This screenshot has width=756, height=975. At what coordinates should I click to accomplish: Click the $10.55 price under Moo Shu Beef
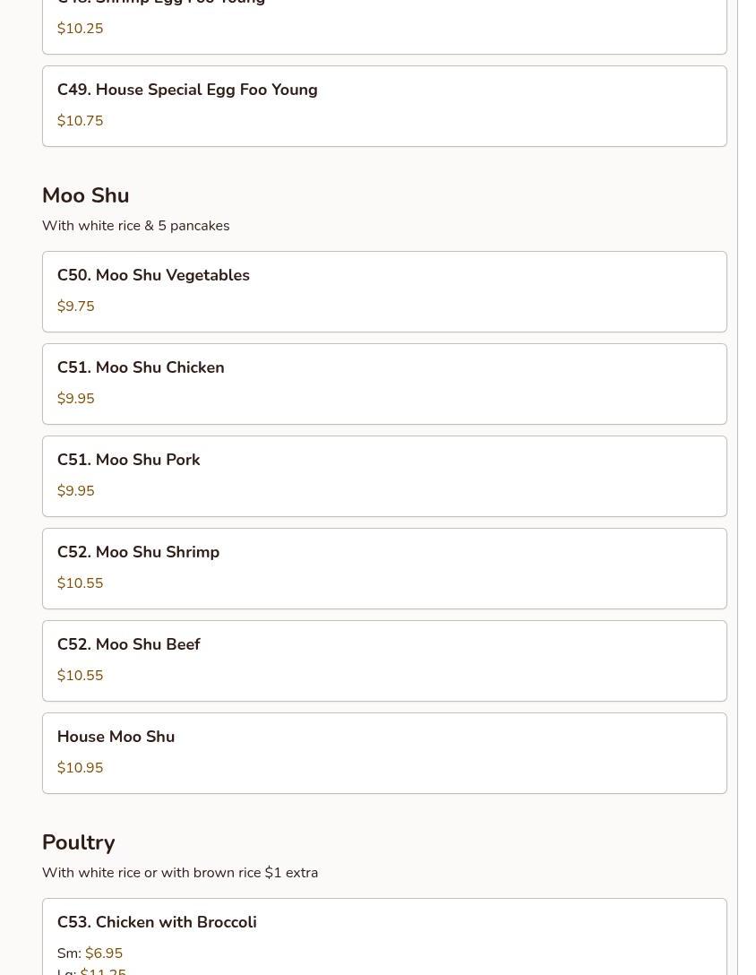pos(81,676)
